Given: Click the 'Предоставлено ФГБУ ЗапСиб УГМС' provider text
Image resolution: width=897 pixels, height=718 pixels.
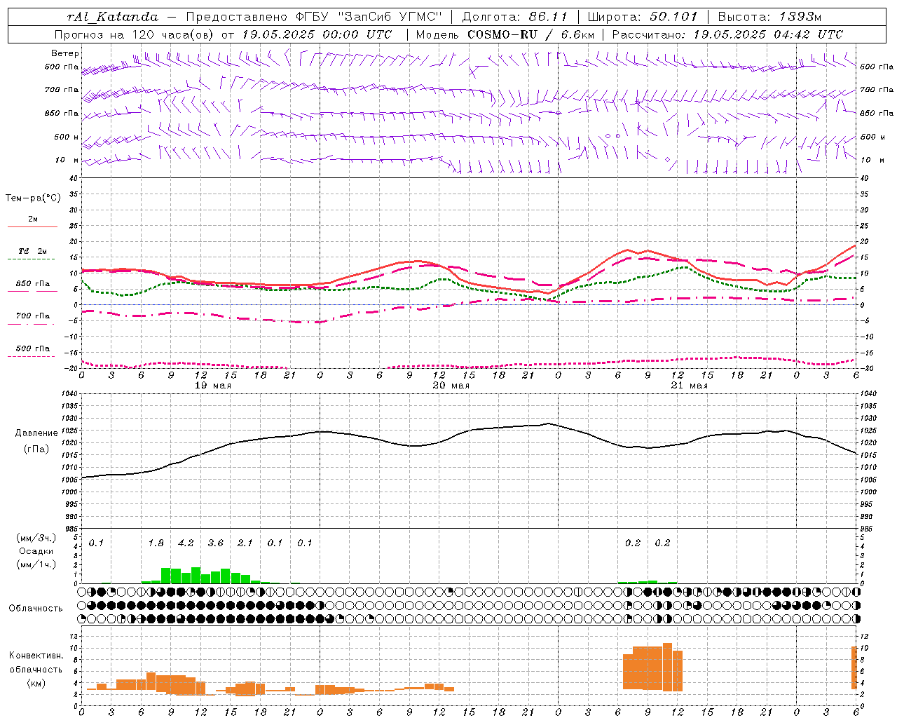Looking at the screenshot, I should (x=315, y=17).
